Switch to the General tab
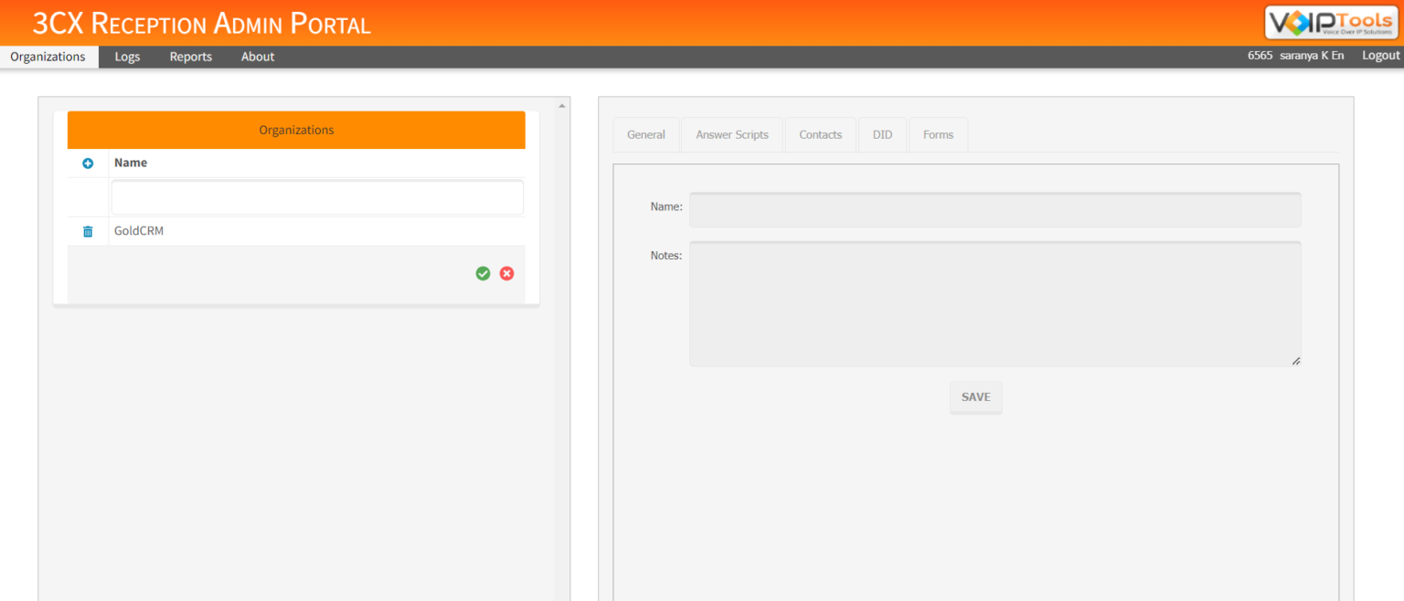Screen dimensions: 1404x601 pyautogui.click(x=646, y=134)
